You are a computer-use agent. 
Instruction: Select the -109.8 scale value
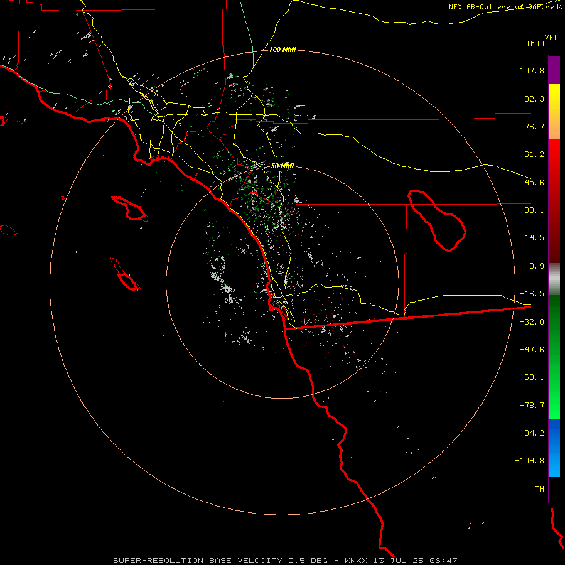click(529, 461)
